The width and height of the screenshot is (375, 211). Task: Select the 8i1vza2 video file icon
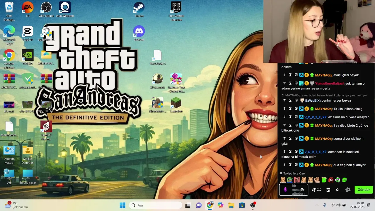[x=9, y=107]
